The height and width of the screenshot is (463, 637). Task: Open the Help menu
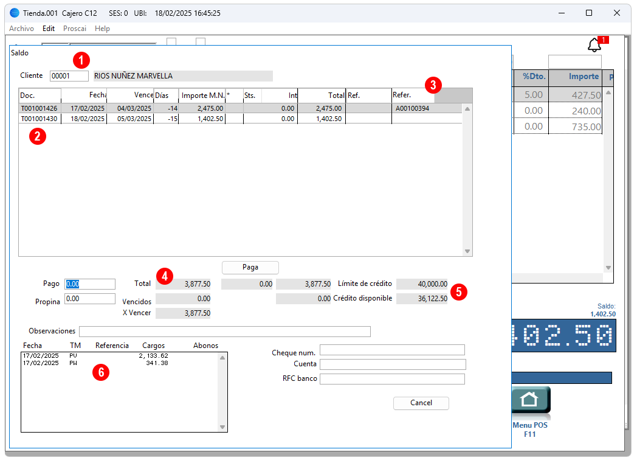click(x=102, y=29)
